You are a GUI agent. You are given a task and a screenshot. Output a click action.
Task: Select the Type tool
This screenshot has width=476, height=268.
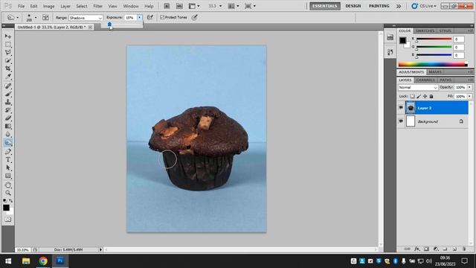tap(8, 159)
